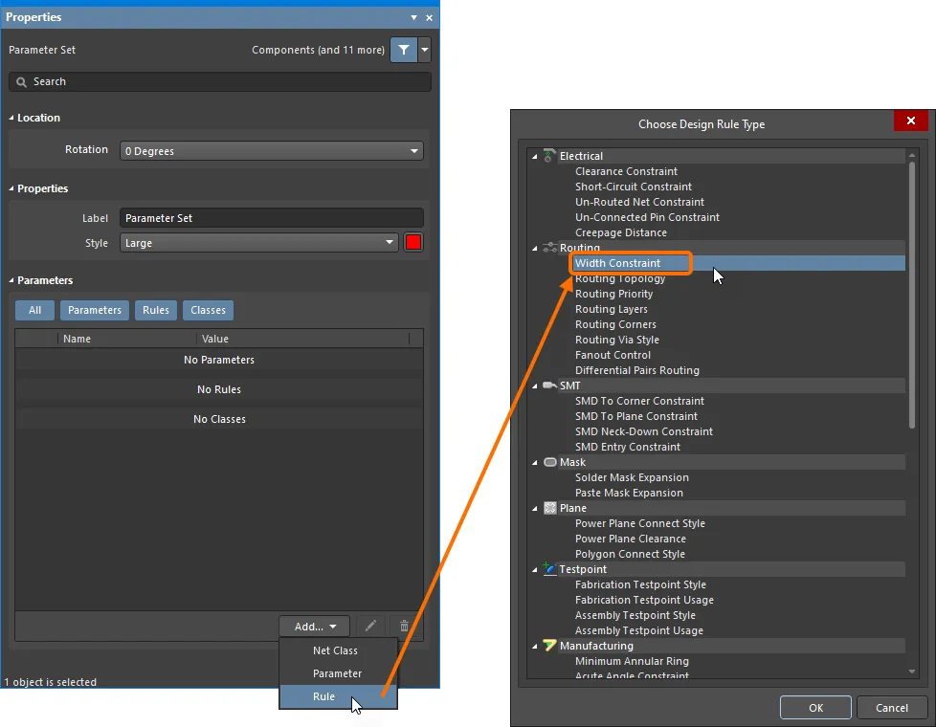Toggle the All filter button

pos(34,310)
